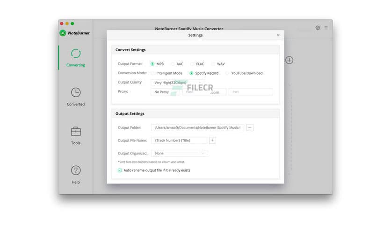Open the Help question mark icon
The width and height of the screenshot is (391, 226).
[x=76, y=170]
